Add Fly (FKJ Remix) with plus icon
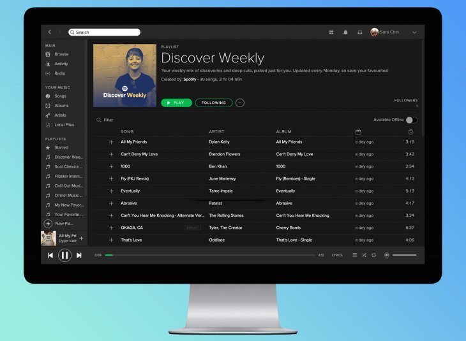Viewport: 466px width, 341px height. point(111,178)
